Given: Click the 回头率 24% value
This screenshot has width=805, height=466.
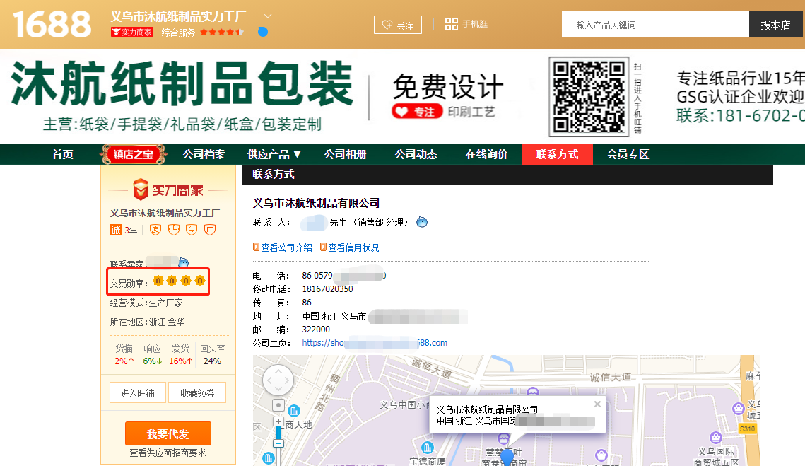Looking at the screenshot, I should [212, 361].
